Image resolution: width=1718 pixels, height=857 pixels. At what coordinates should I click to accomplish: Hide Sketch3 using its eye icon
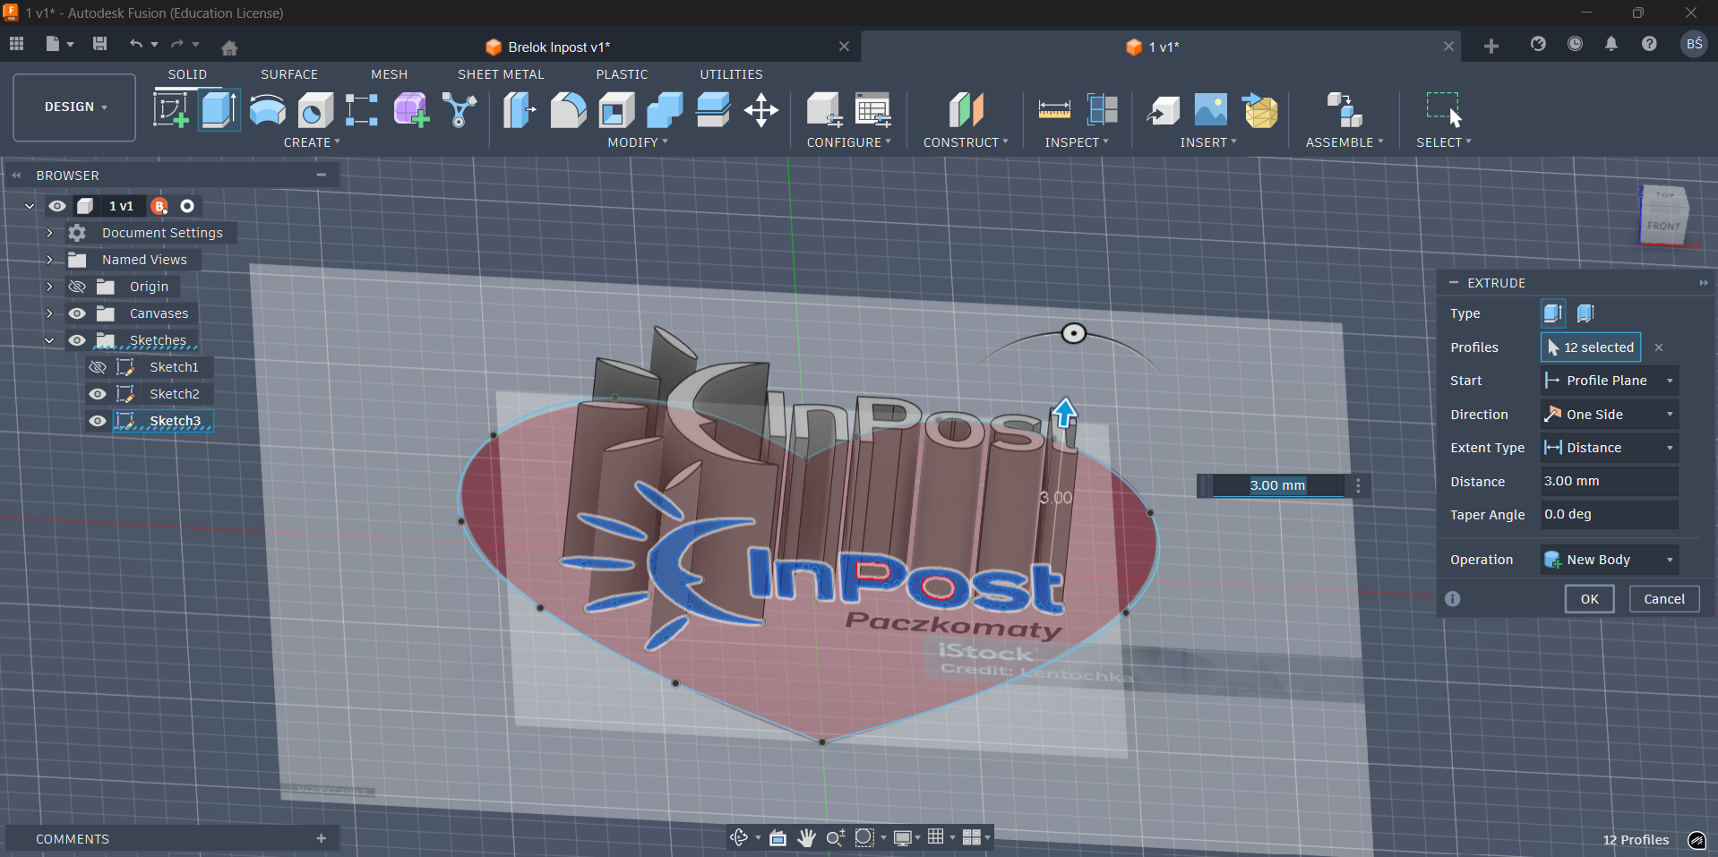coord(98,421)
